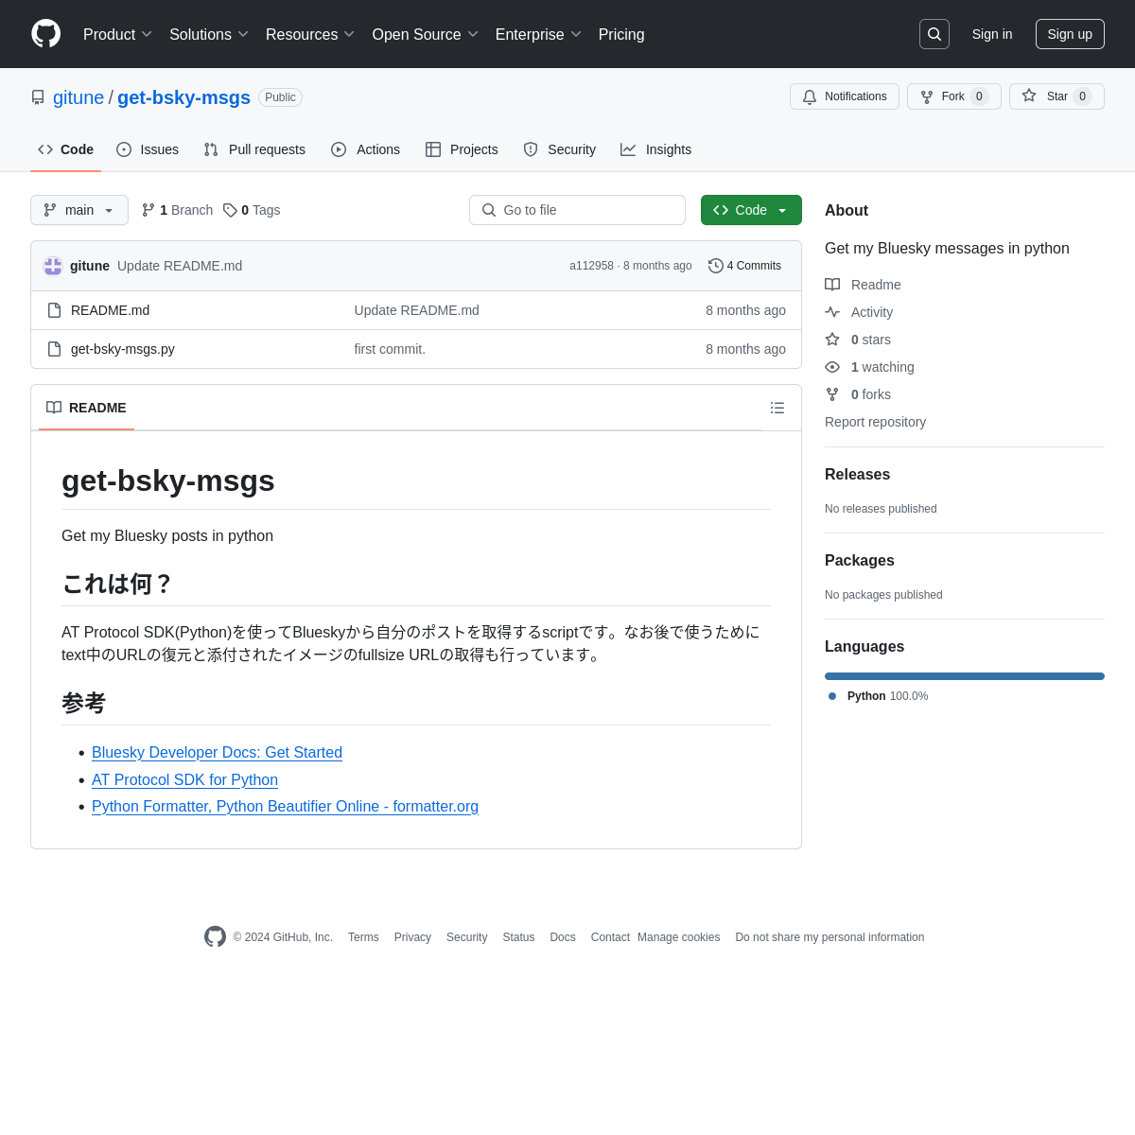Click the Python language color dot
Viewport: 1135px width, 1135px height.
[832, 696]
